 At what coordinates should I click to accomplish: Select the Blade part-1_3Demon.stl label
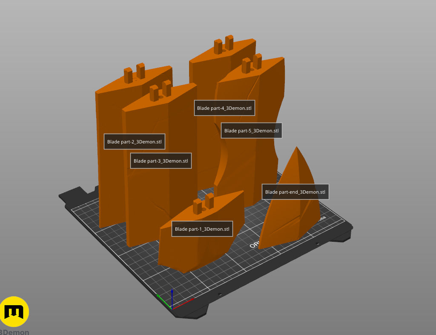tap(202, 229)
